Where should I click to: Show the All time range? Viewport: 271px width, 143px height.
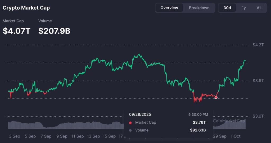[x=259, y=8]
